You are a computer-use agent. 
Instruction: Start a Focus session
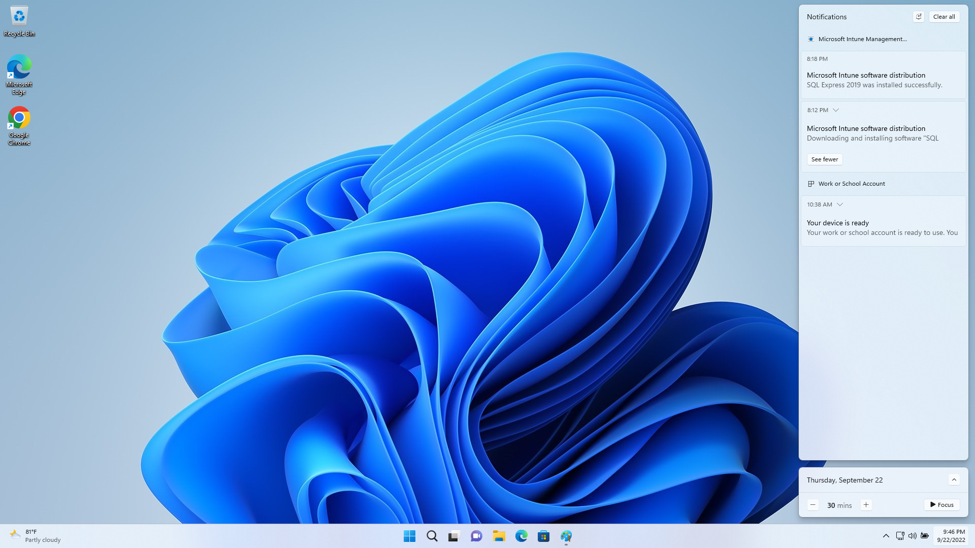point(941,505)
